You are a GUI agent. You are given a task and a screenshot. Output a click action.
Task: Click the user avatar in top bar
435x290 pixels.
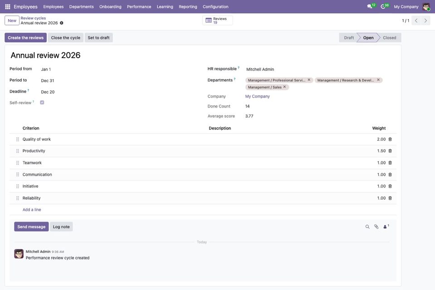pyautogui.click(x=426, y=7)
